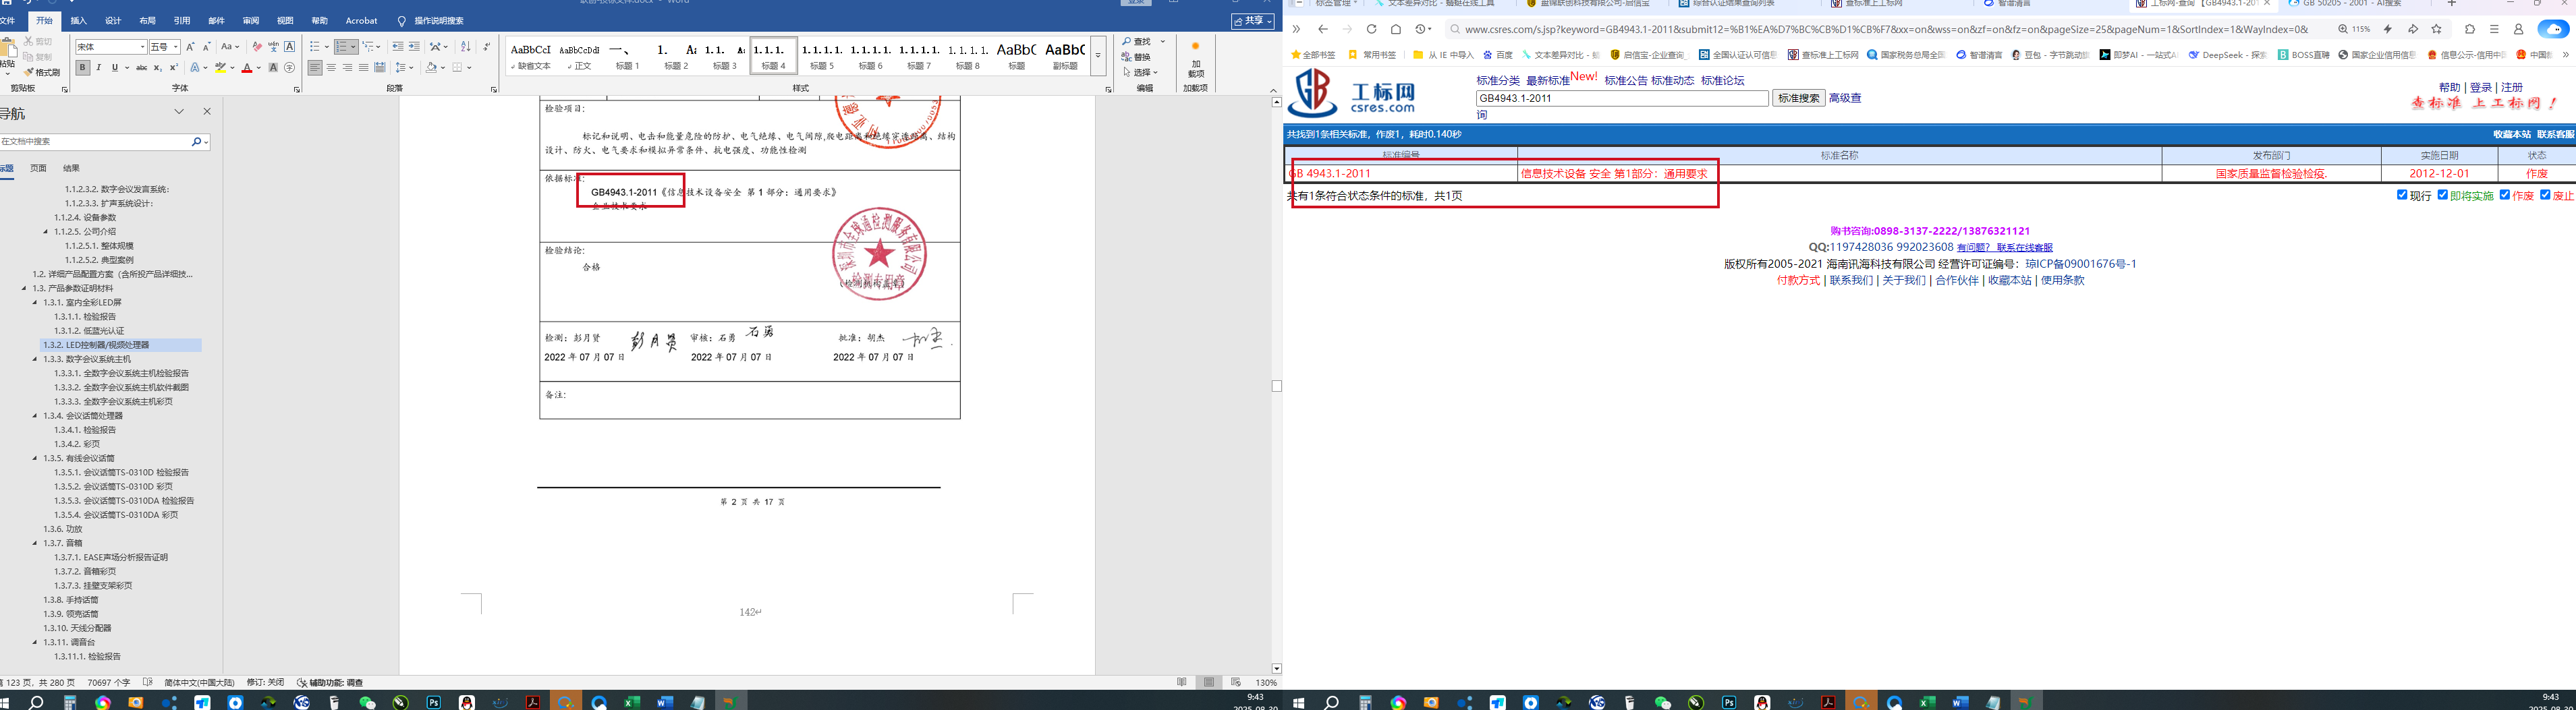
Task: Open the 视图 ribbon tab
Action: coord(285,20)
